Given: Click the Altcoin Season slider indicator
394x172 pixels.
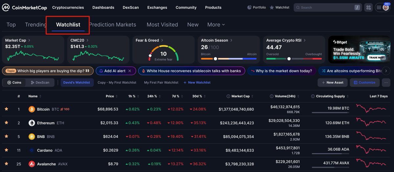Looking at the screenshot, I should click(215, 59).
